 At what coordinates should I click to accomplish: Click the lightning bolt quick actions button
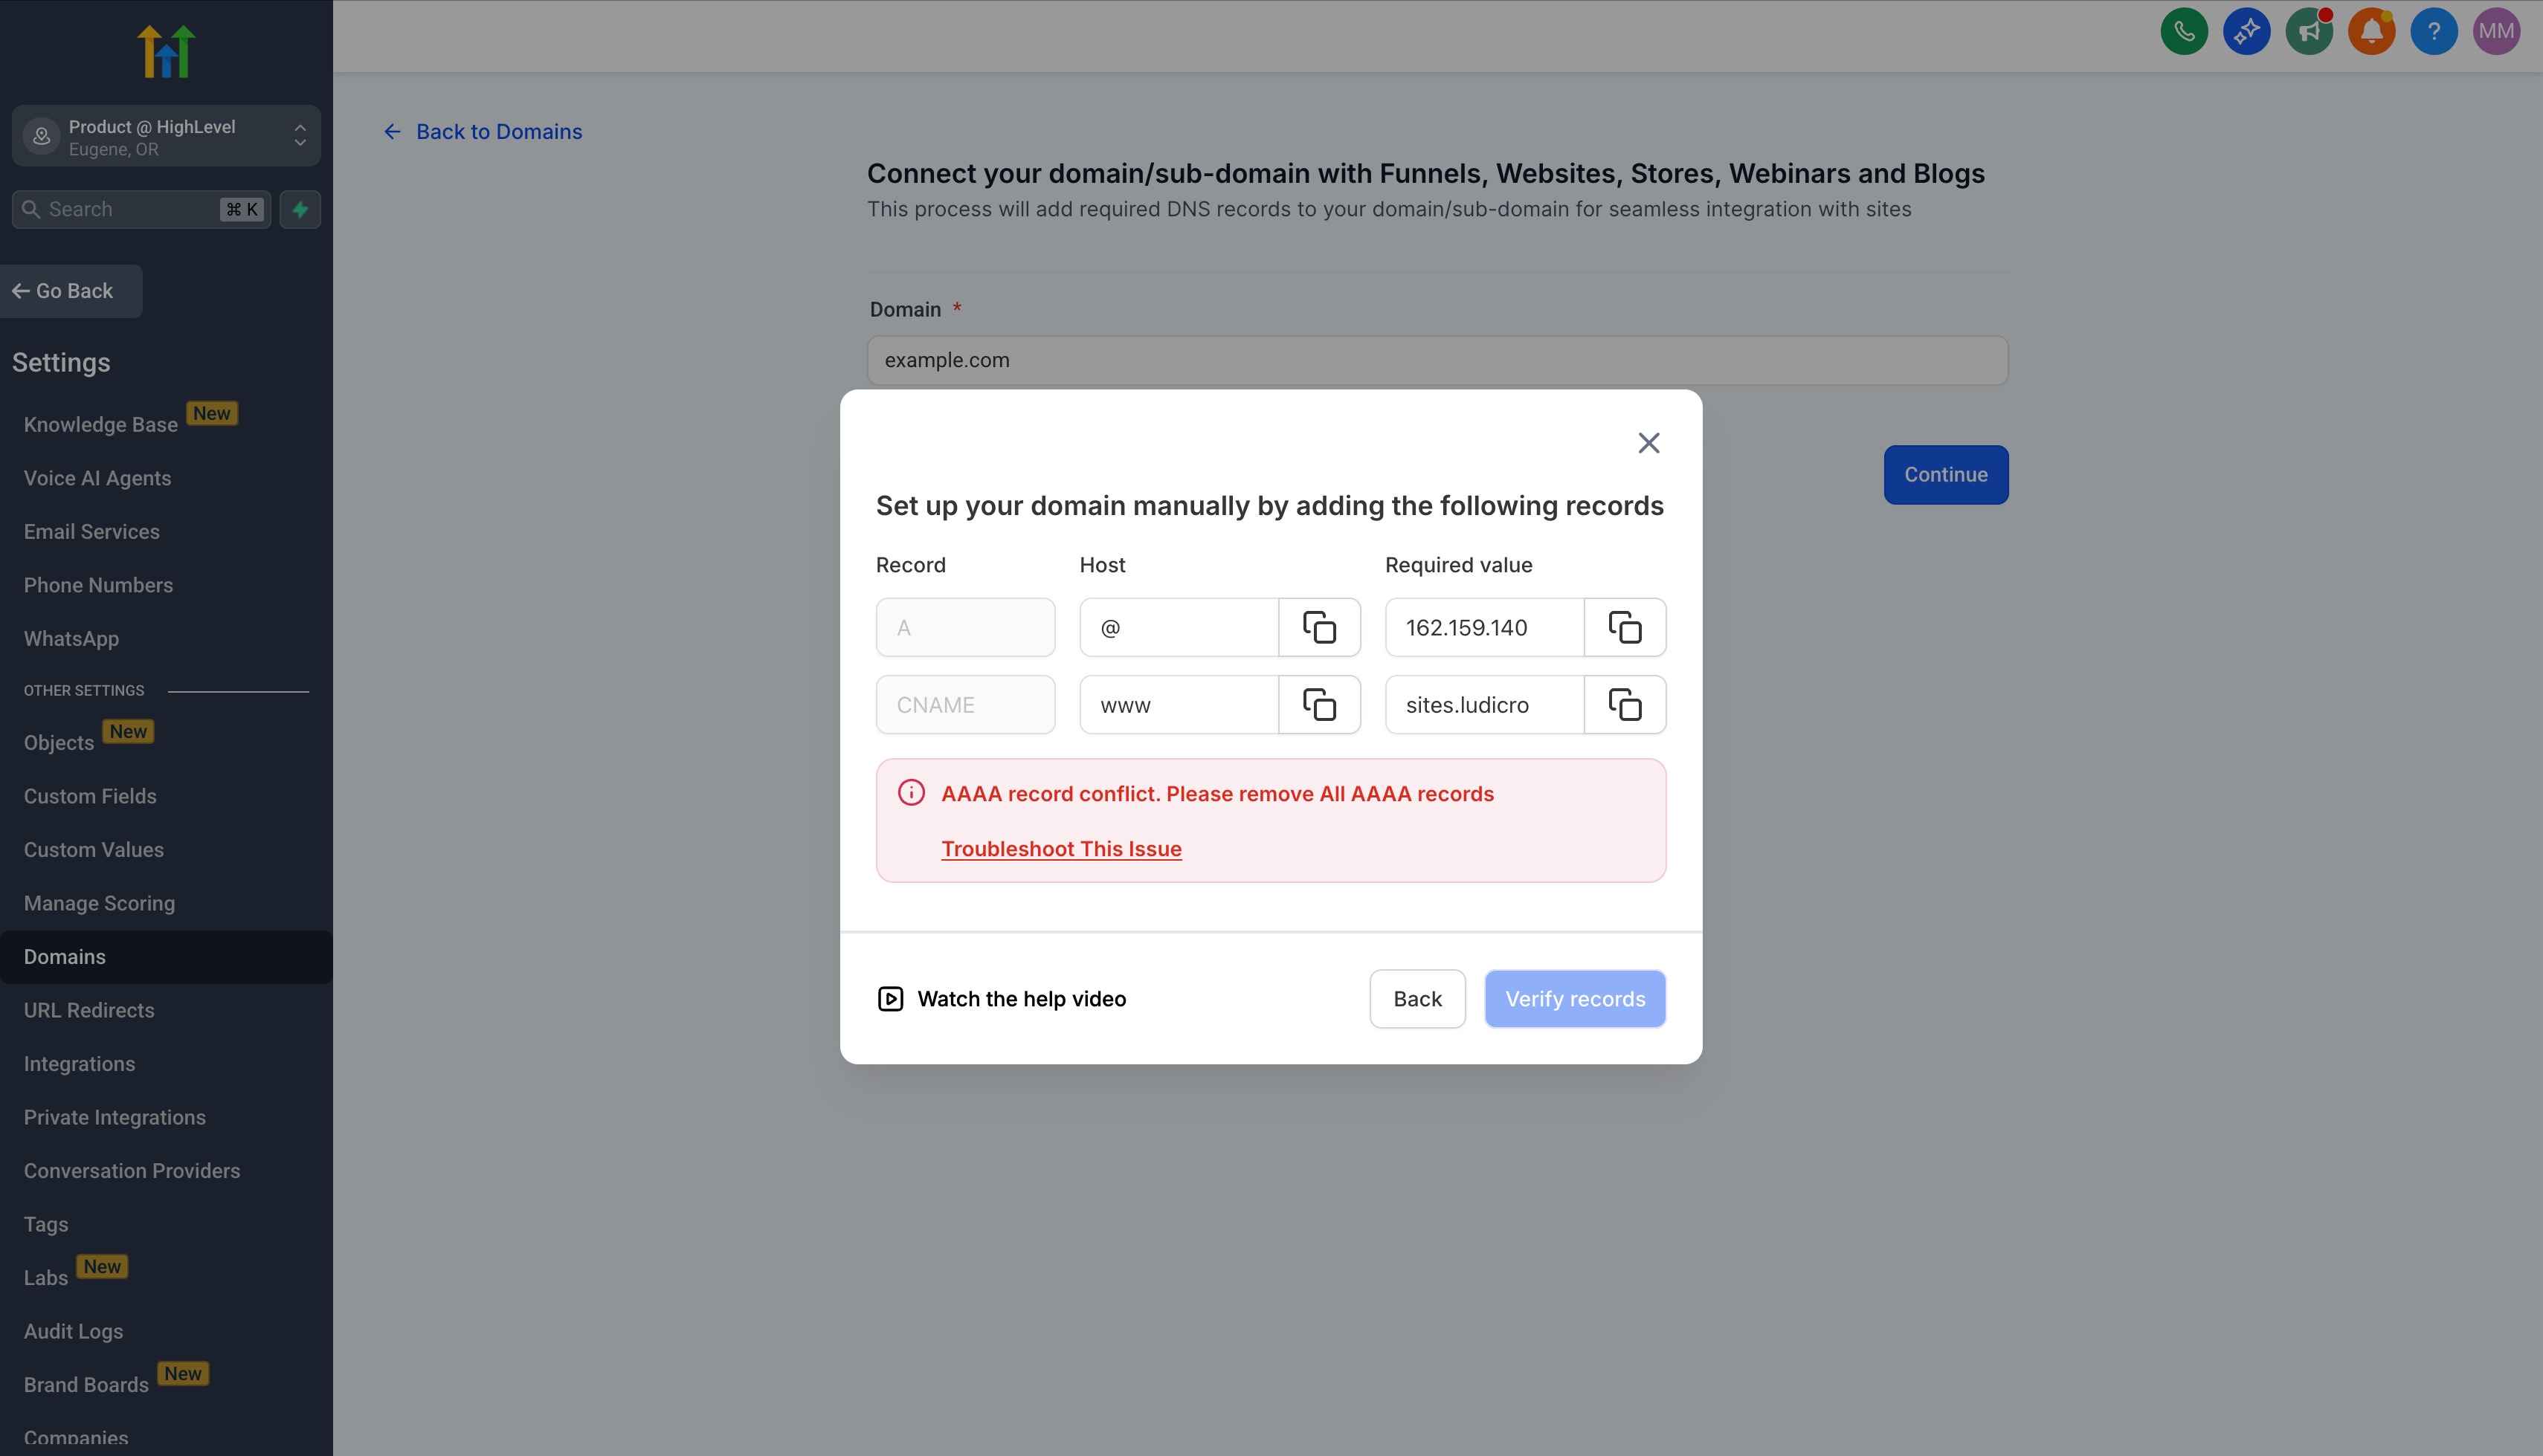(300, 209)
